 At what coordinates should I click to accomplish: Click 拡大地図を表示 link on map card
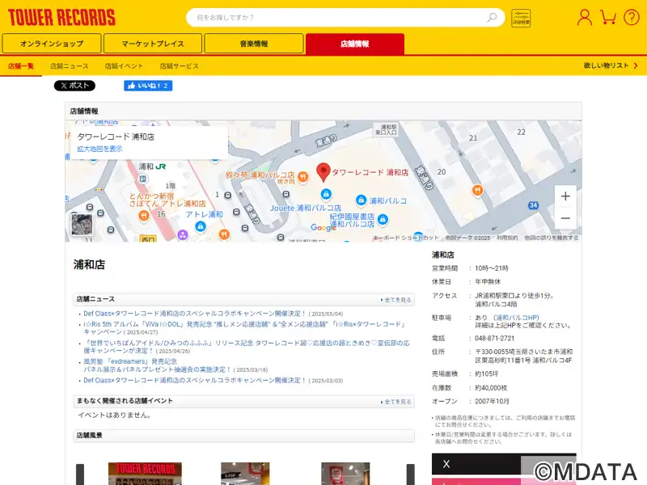[99, 149]
